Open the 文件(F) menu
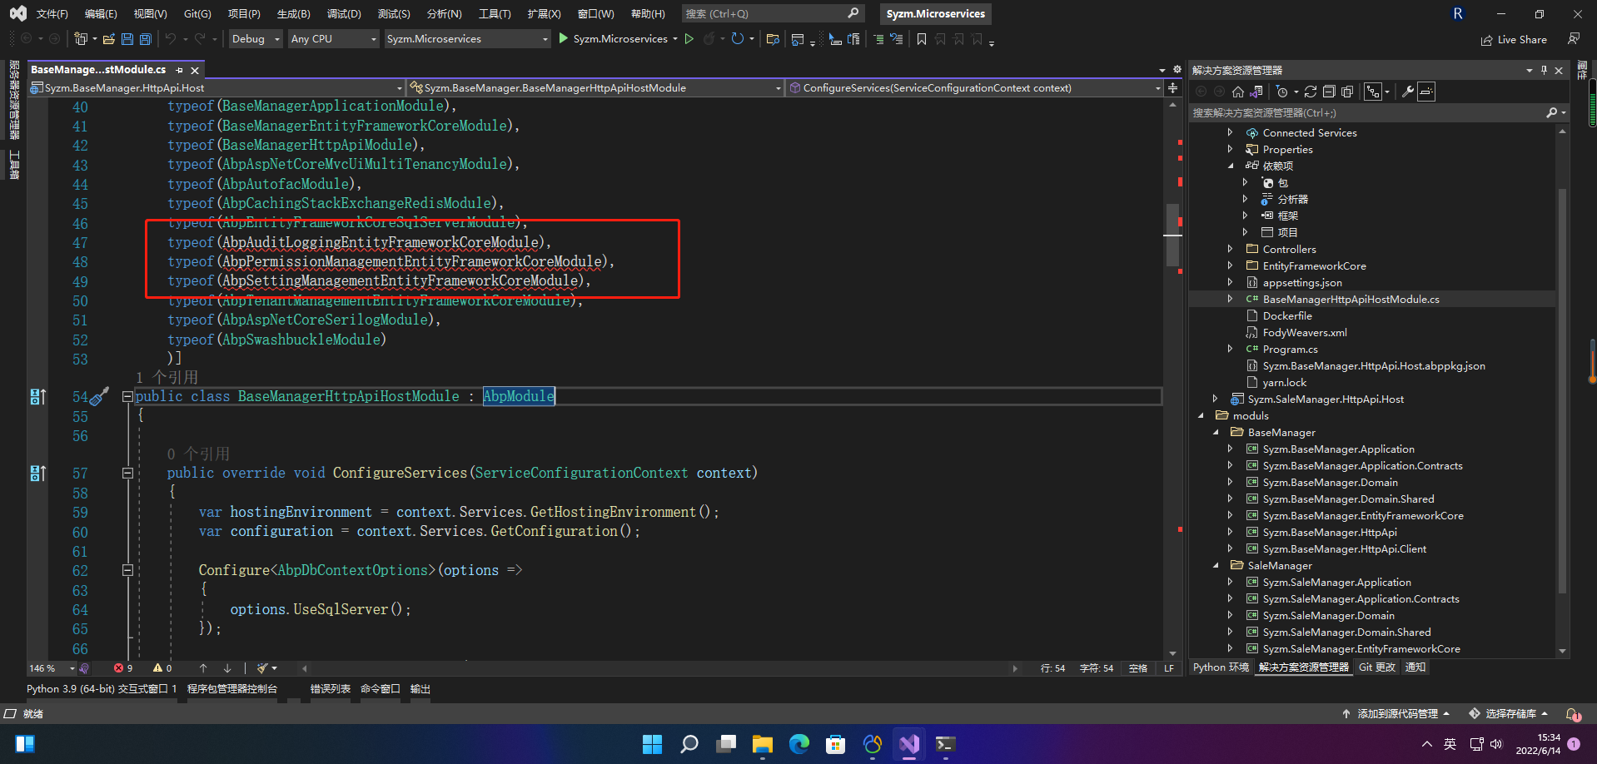 click(x=52, y=14)
